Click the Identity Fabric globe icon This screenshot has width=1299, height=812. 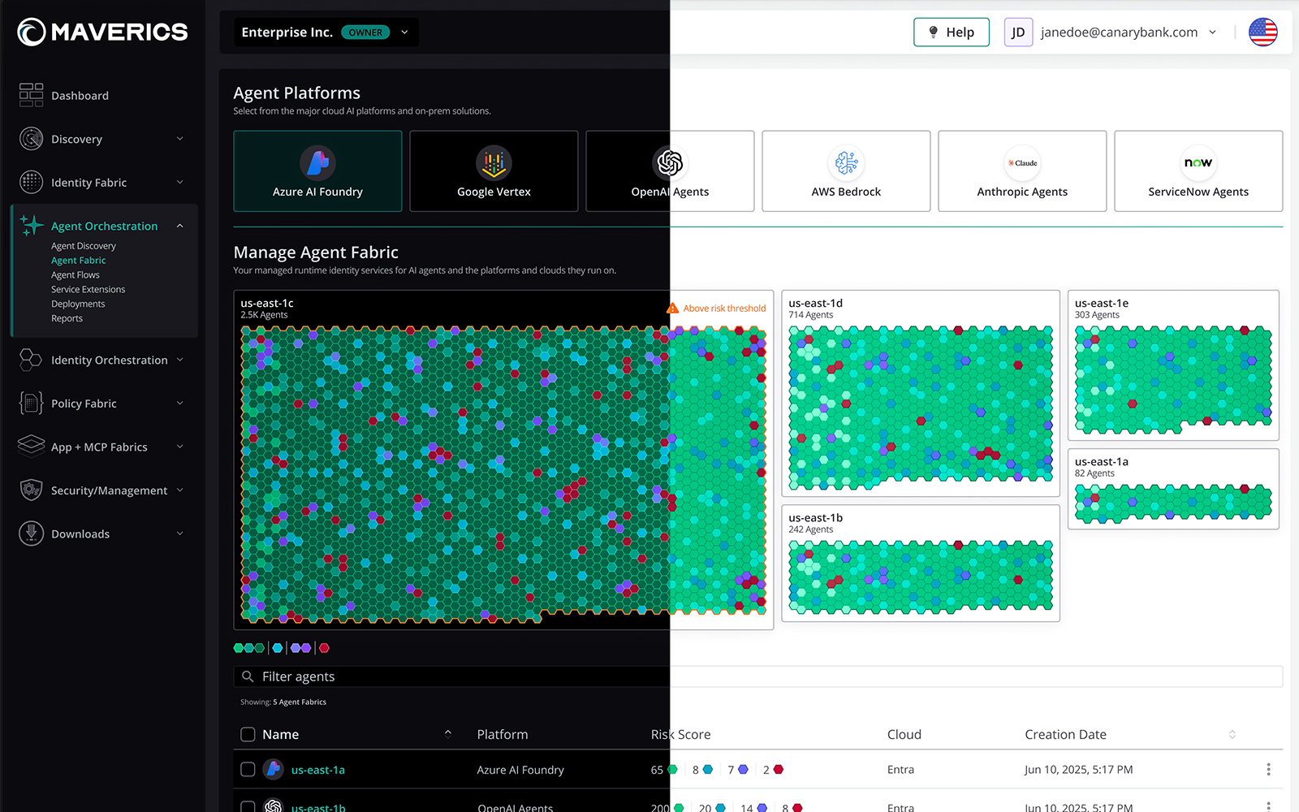[31, 182]
